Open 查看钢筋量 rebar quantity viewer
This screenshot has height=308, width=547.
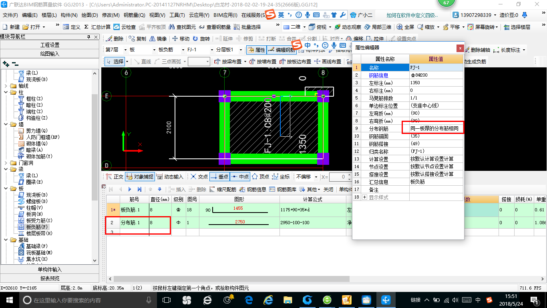coord(215,27)
